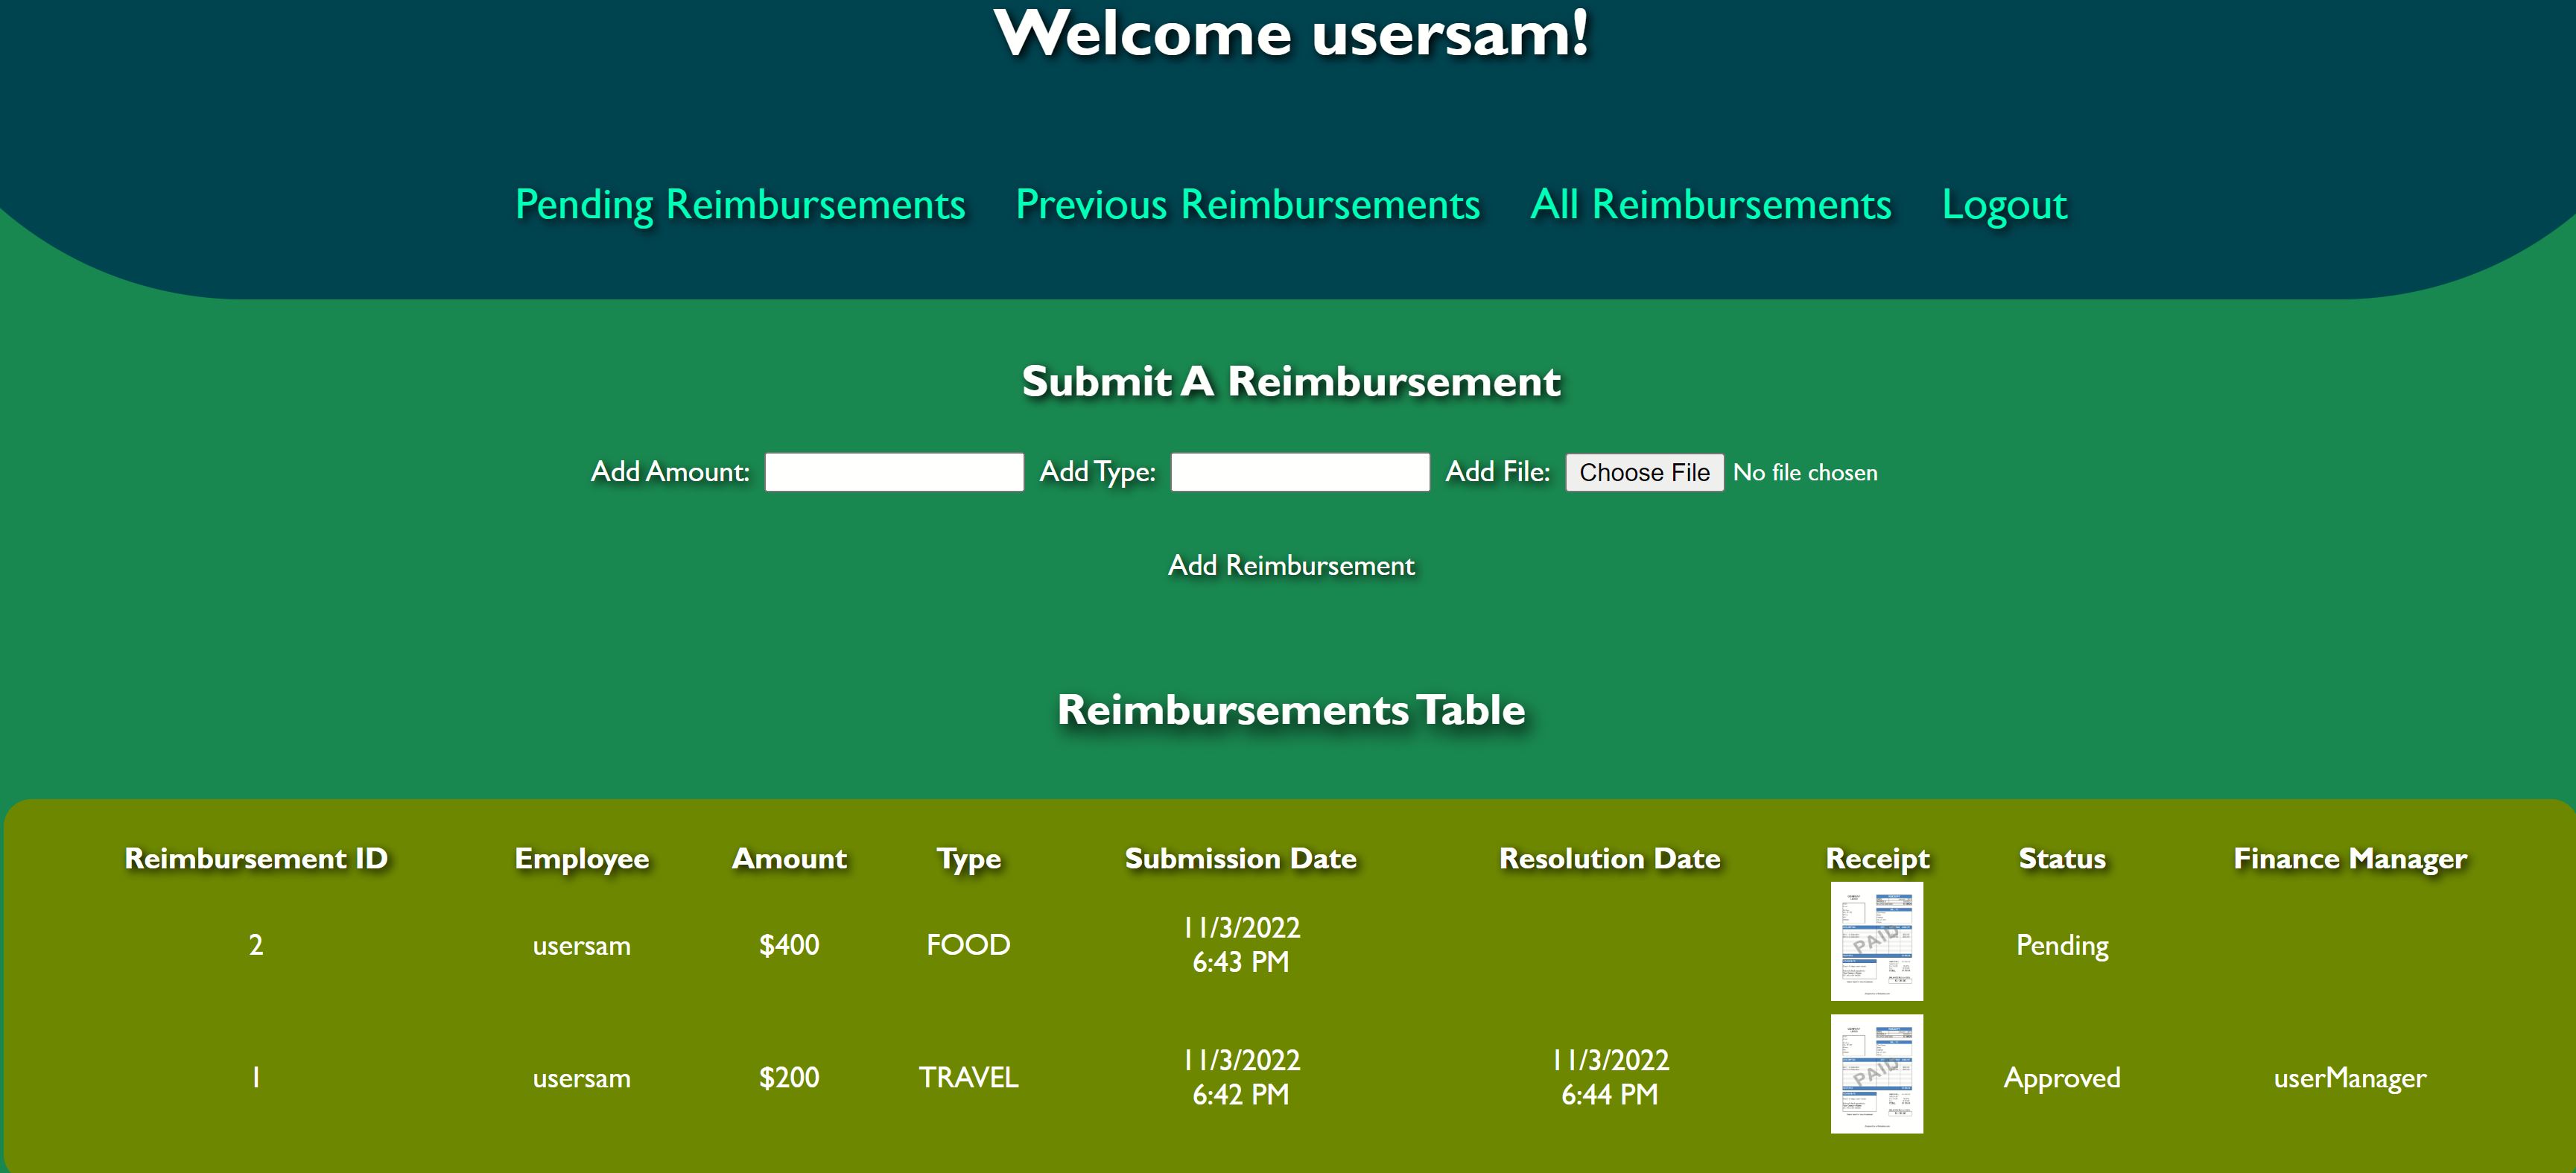The height and width of the screenshot is (1173, 2576).
Task: Focus the Add Amount input field
Action: (x=894, y=472)
